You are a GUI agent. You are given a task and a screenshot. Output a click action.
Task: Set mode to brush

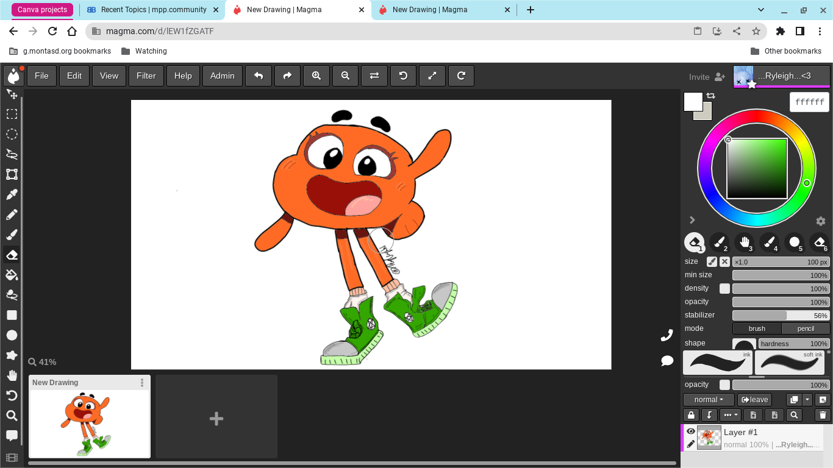[757, 328]
